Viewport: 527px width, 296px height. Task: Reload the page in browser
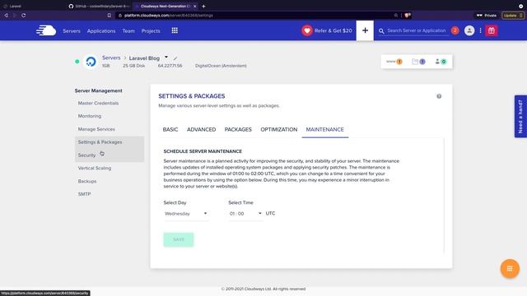click(24, 16)
